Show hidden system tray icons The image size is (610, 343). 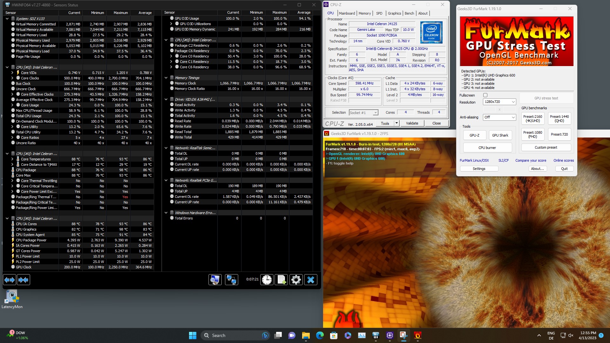point(539,335)
